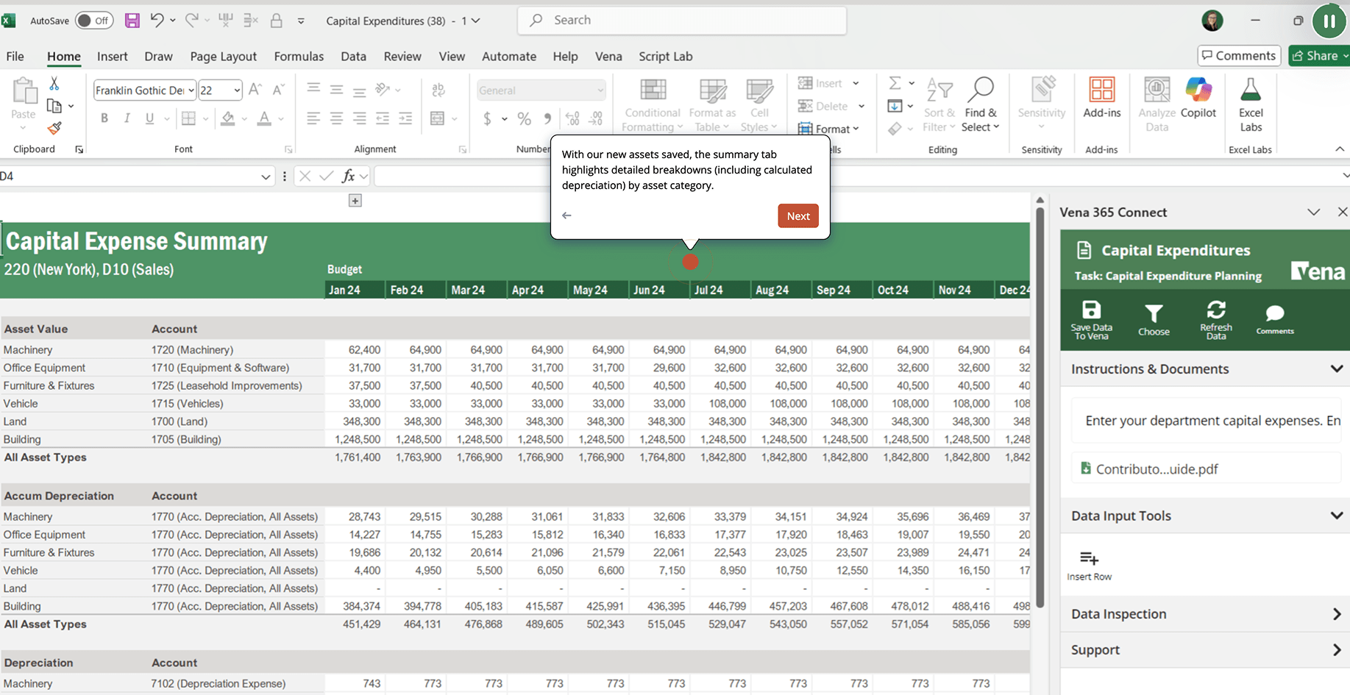Select the Excel Labs icon

click(x=1251, y=101)
